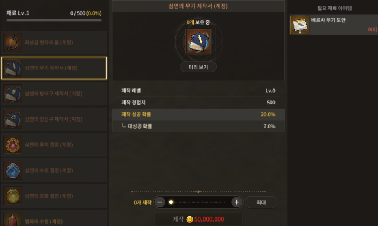Click the 심연의 무기 제작서 book icon in list

pyautogui.click(x=13, y=68)
